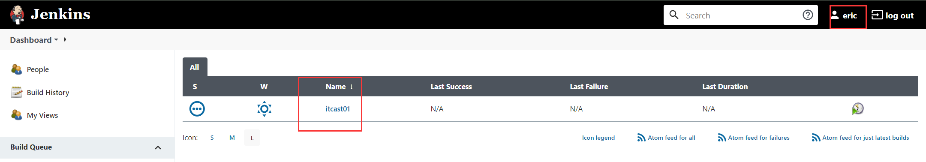Click the log out link
926x162 pixels.
click(x=893, y=15)
